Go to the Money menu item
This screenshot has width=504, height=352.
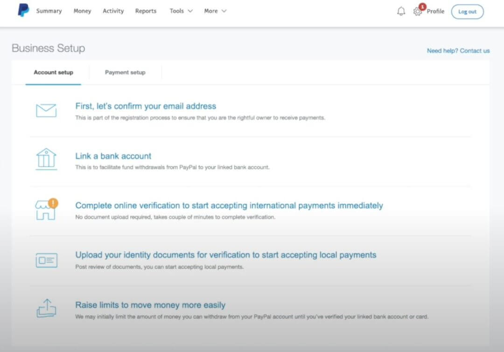82,11
